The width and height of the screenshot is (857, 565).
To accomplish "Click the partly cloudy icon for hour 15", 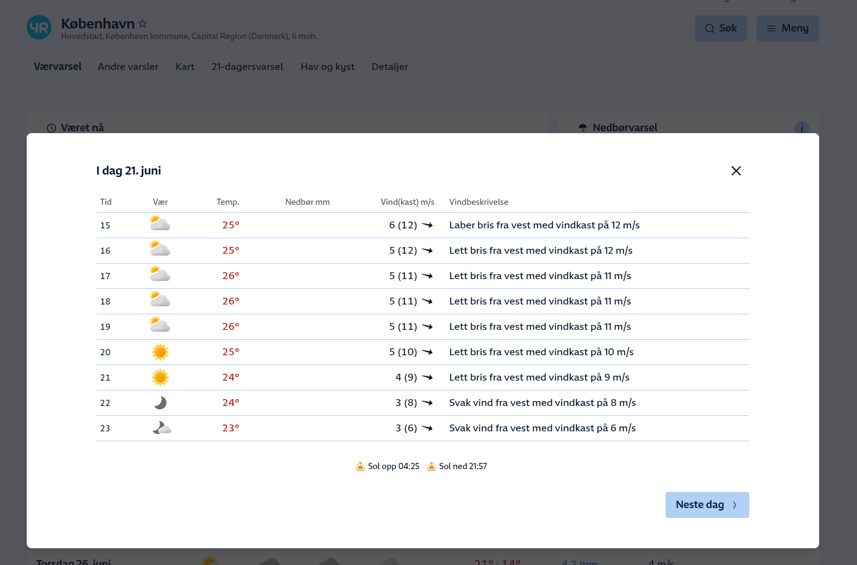I will point(160,223).
